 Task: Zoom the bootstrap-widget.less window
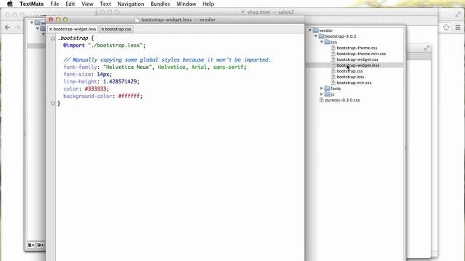click(x=65, y=20)
